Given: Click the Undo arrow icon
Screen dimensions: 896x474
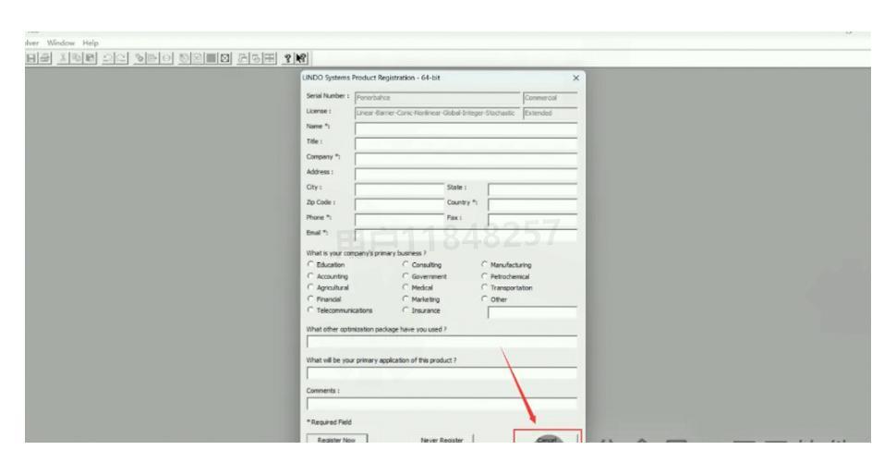Looking at the screenshot, I should click(x=107, y=58).
